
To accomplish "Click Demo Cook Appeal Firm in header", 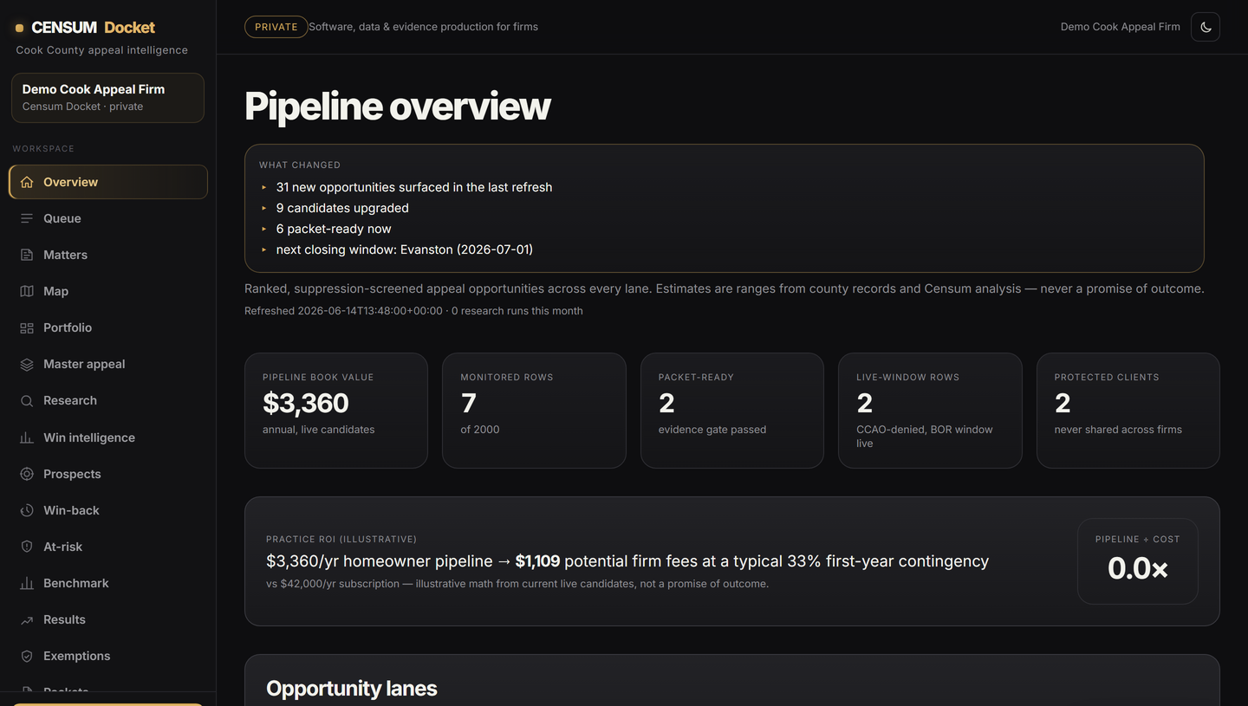I will pyautogui.click(x=1120, y=27).
